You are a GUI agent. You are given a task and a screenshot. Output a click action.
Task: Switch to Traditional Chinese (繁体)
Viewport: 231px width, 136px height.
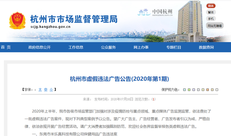(x=211, y=12)
